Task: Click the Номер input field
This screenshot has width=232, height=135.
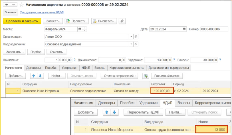Action: (x=214, y=29)
